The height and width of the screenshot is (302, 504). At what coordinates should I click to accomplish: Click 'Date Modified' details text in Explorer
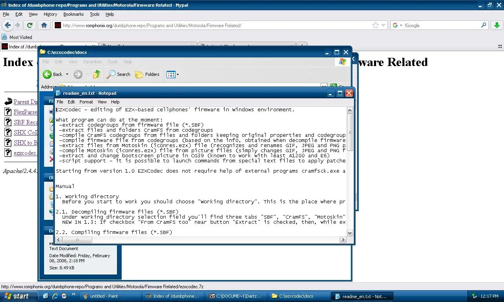pos(80,258)
